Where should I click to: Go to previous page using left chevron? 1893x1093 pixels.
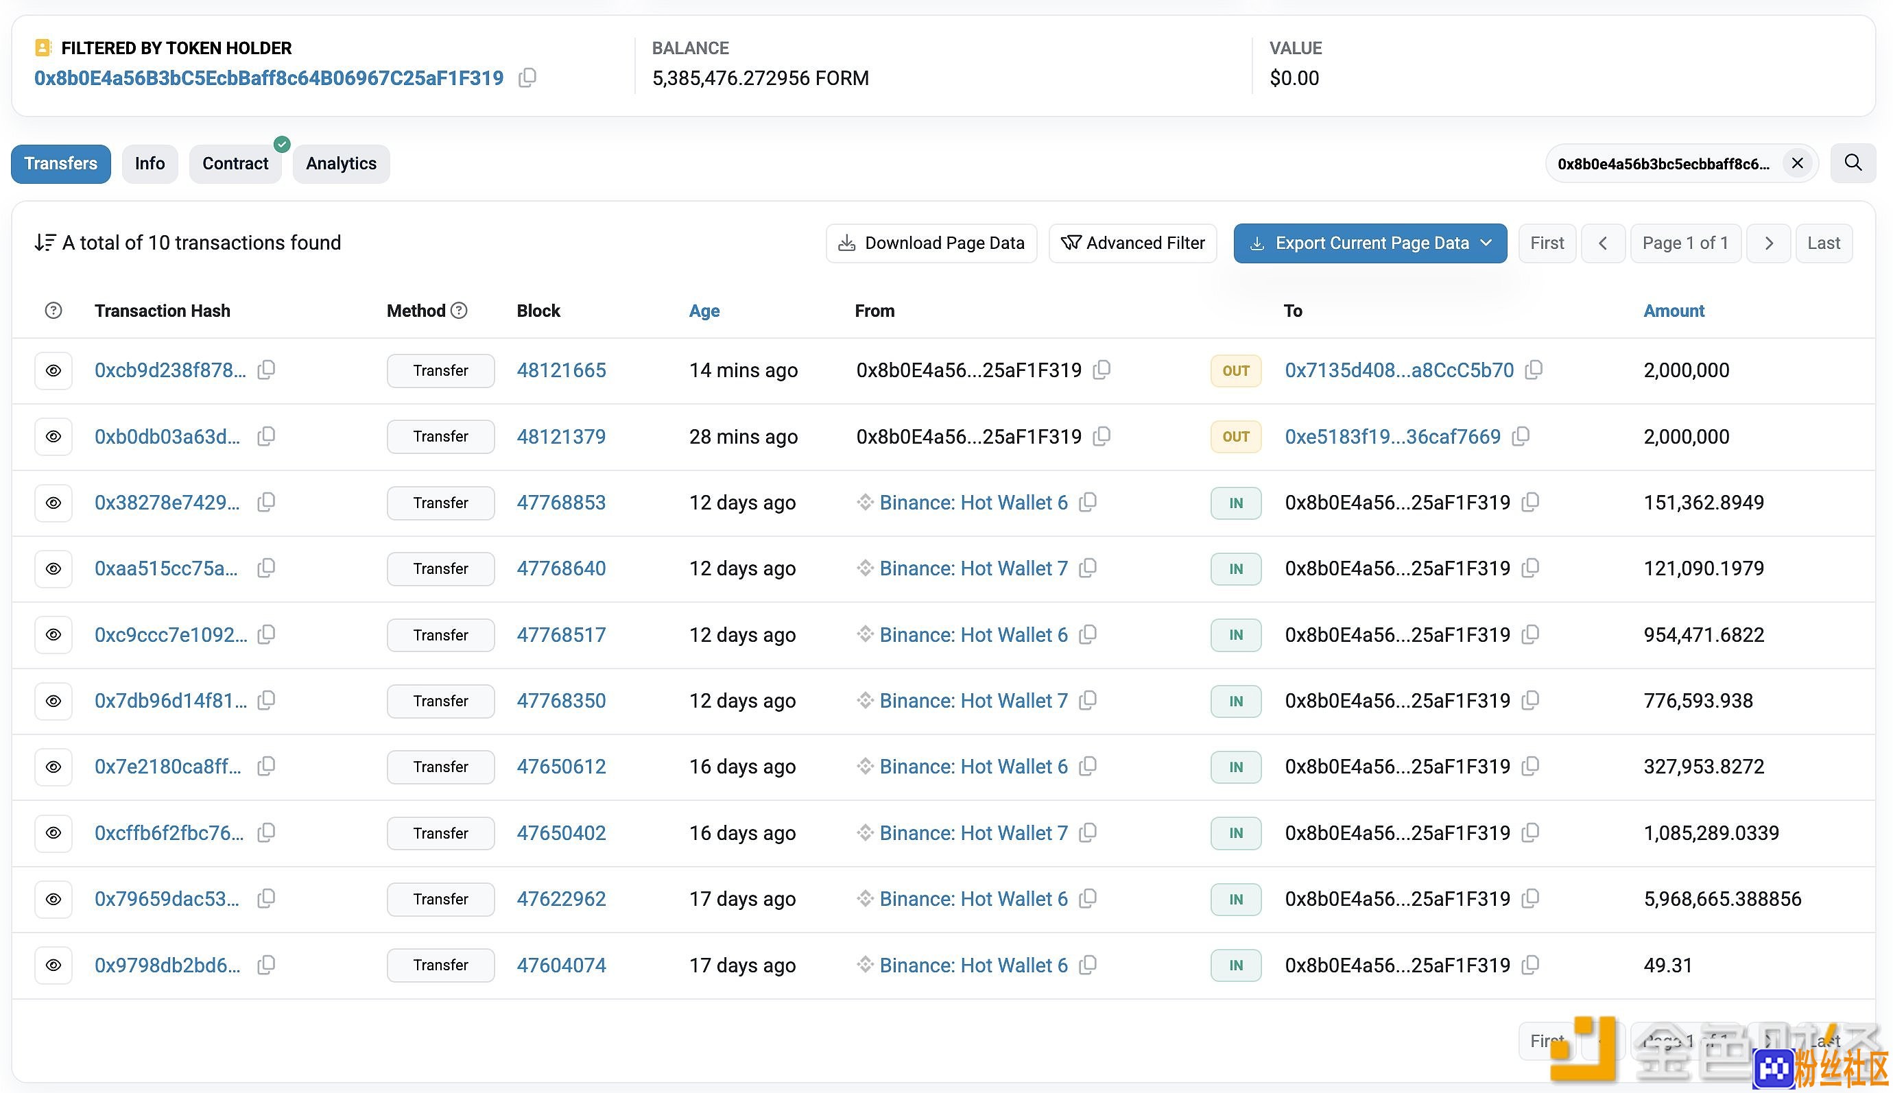point(1603,243)
